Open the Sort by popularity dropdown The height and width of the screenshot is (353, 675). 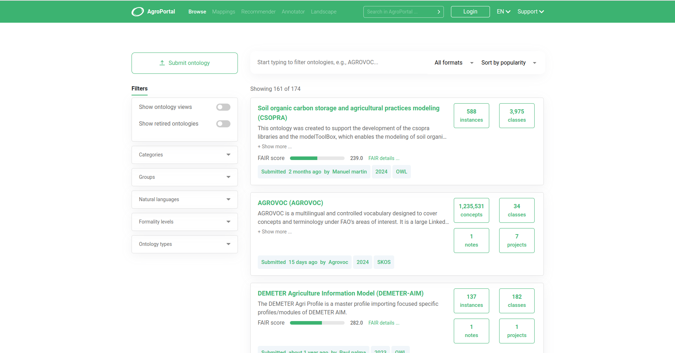(509, 63)
